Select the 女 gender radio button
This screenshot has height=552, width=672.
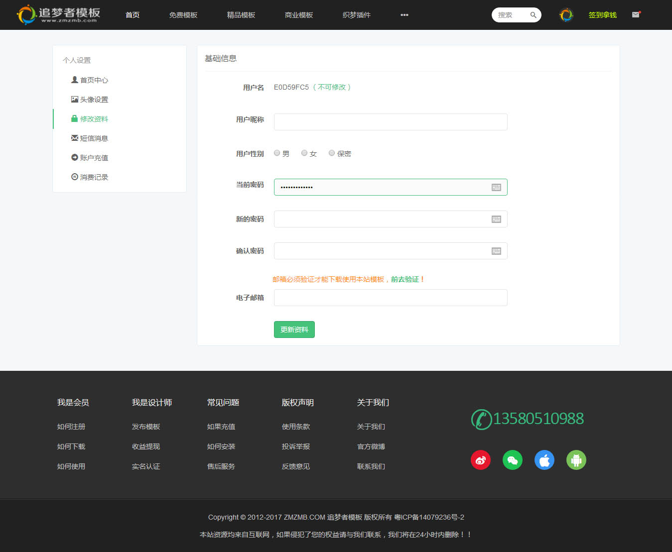[304, 153]
